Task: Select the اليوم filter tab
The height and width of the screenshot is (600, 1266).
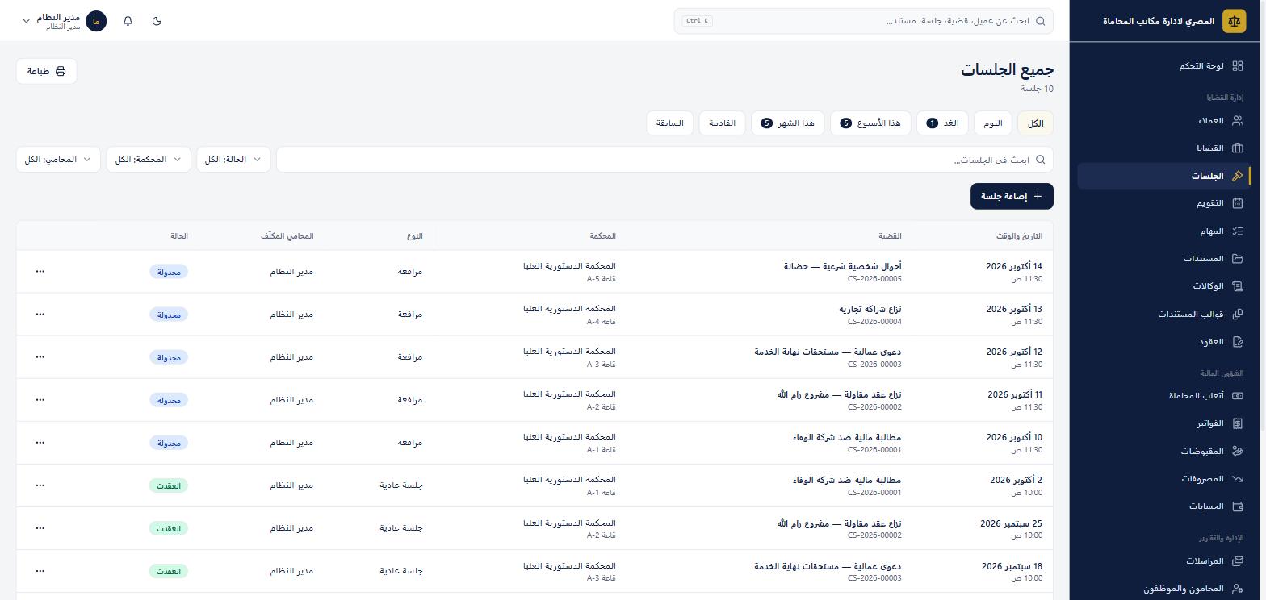Action: [993, 123]
